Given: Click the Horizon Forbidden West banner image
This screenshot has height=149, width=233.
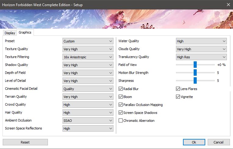Looking at the screenshot, I should 116,19.
